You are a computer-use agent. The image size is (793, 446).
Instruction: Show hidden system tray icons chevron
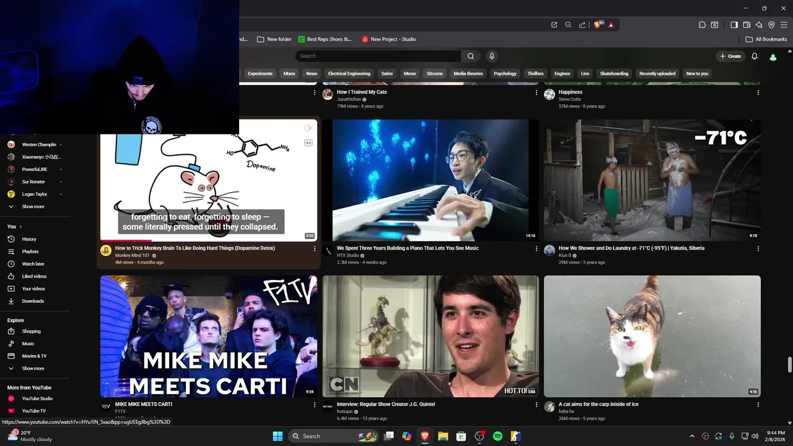coord(692,436)
